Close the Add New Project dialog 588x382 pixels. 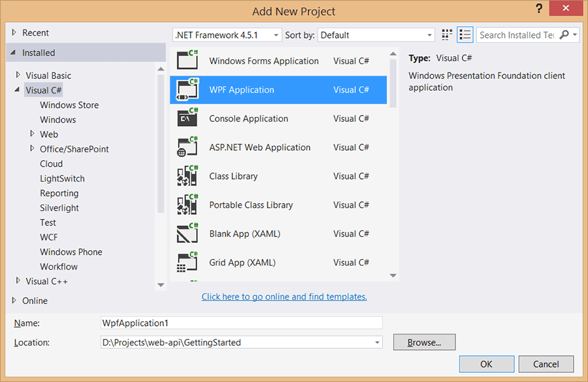(566, 8)
